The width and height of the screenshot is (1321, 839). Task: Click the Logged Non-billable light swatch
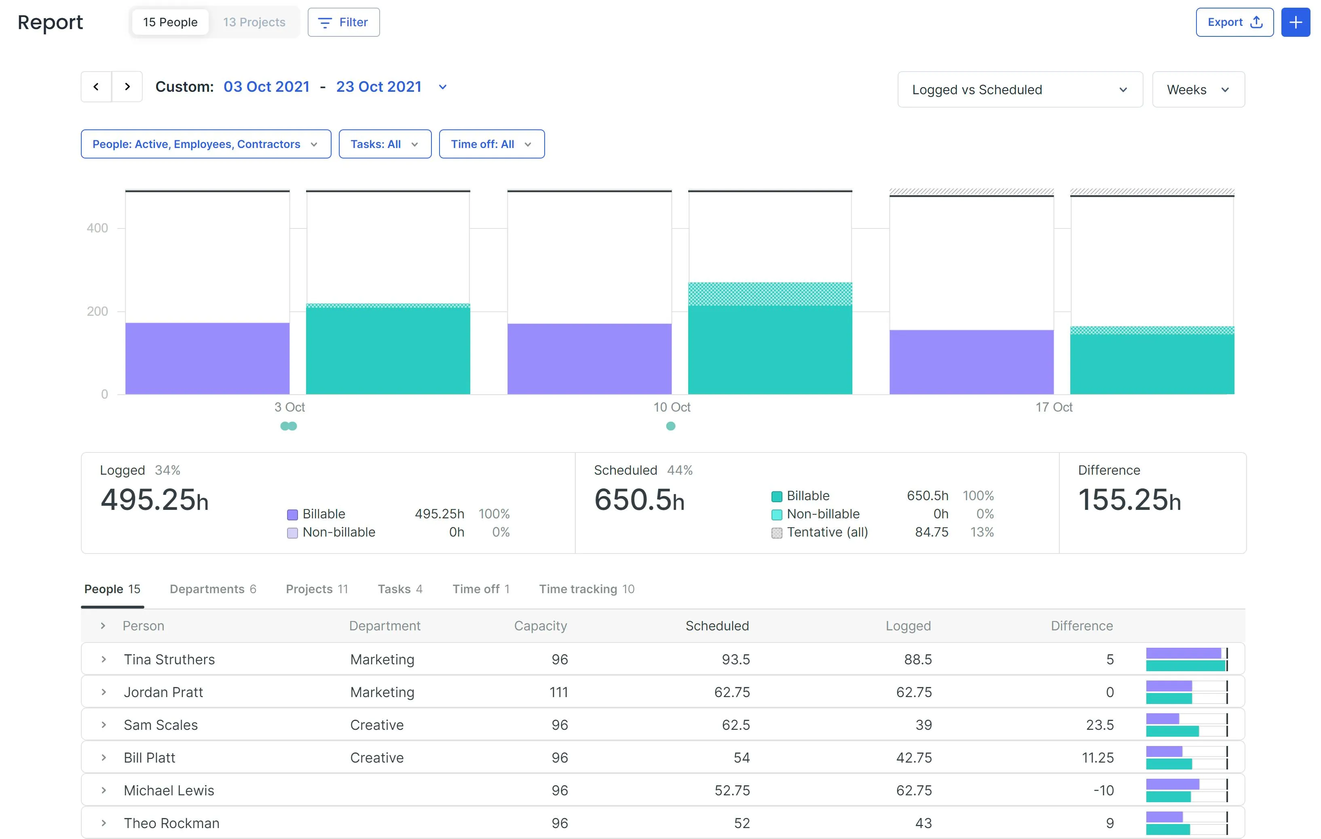pos(292,533)
